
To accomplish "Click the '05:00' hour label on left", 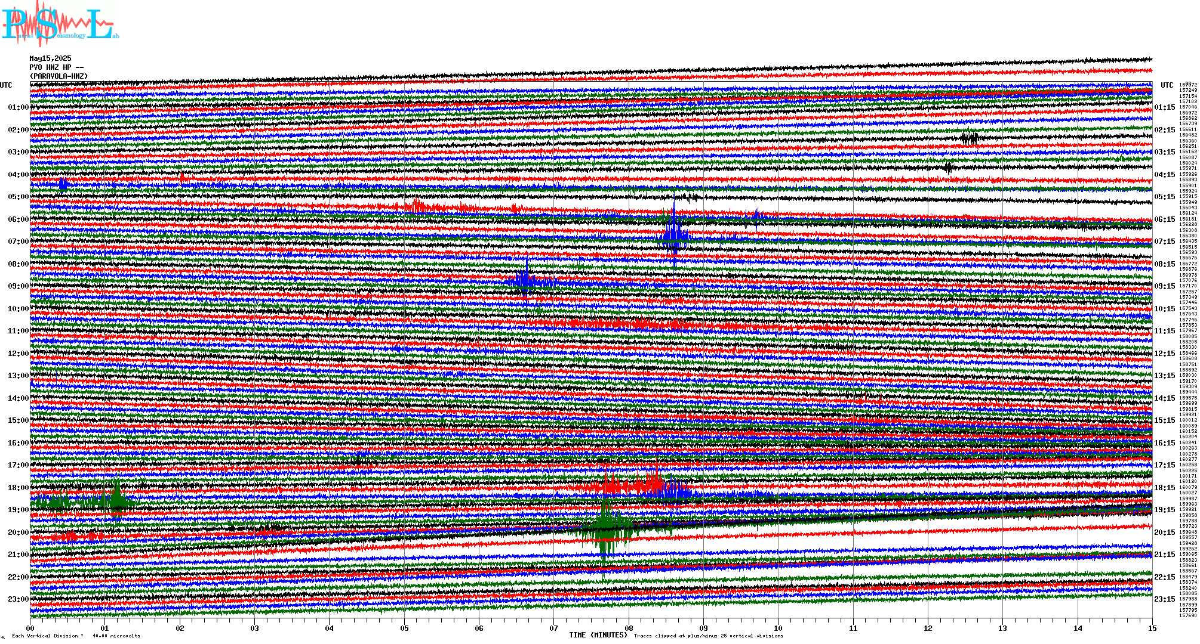I will tap(19, 197).
